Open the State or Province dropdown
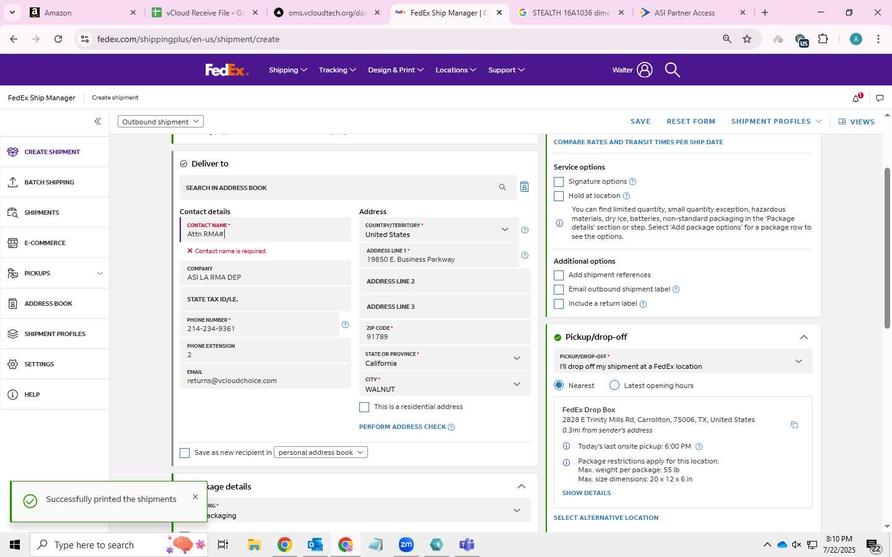The height and width of the screenshot is (557, 892). 445,358
